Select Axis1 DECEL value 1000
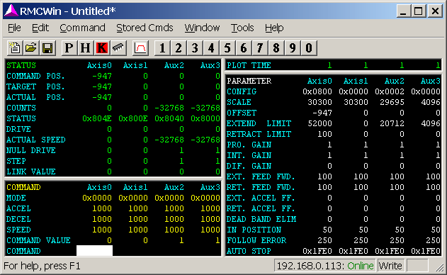 138,219
